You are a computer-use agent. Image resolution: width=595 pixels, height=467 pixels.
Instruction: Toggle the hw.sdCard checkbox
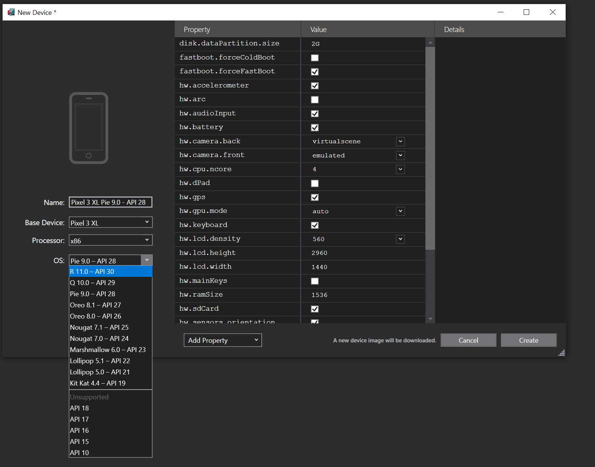[315, 309]
